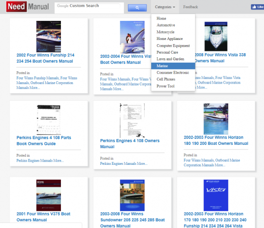Open the V375 boat cover thumbnail

tap(49, 195)
